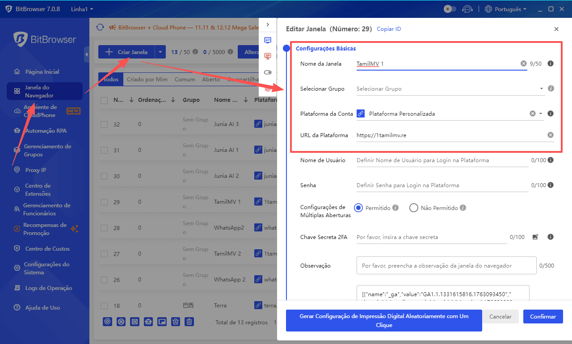The image size is (572, 344).
Task: Click the arrange-windows icon in bottom toolbar
Action: pos(162,322)
